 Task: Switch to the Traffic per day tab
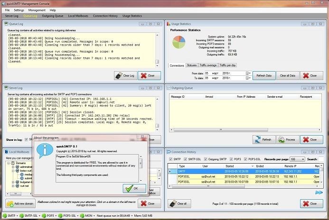(x=228, y=65)
